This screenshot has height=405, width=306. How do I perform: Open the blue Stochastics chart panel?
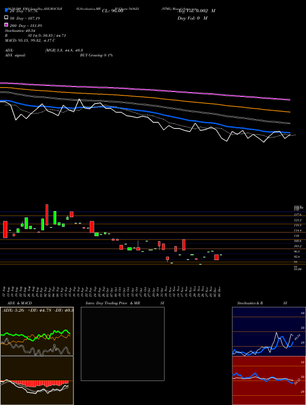click(x=269, y=331)
